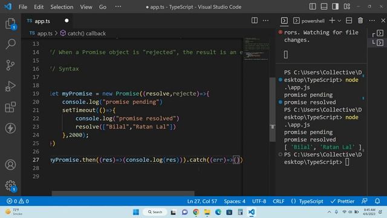
Task: Toggle primary side bar layout icon
Action: pyautogui.click(x=313, y=7)
